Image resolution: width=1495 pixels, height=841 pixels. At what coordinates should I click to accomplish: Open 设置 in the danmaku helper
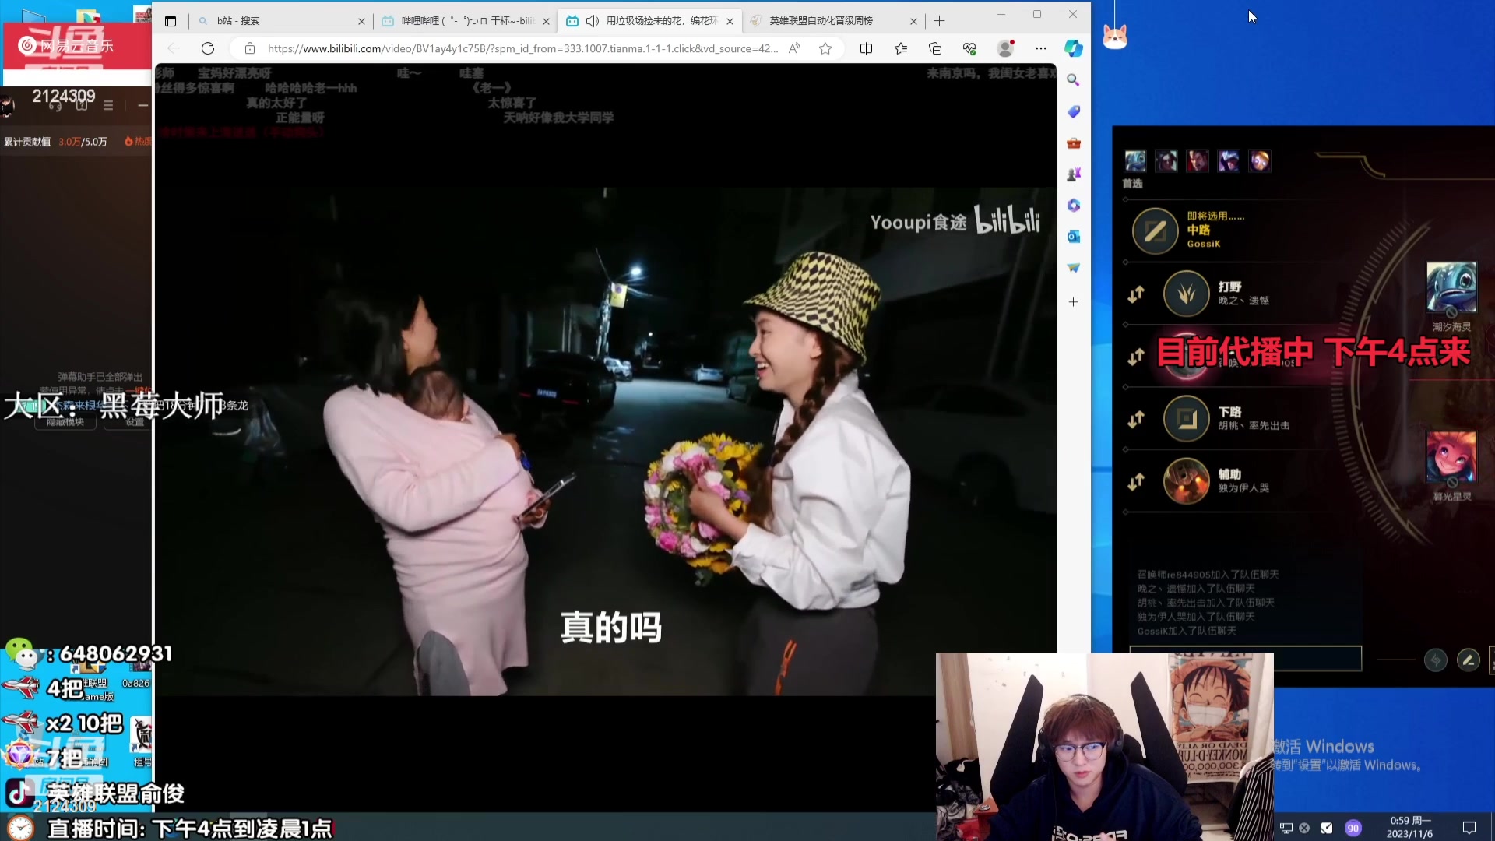tap(135, 422)
